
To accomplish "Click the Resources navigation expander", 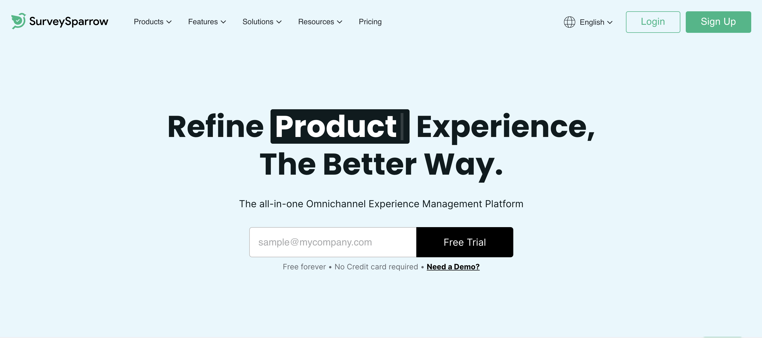I will [x=319, y=21].
